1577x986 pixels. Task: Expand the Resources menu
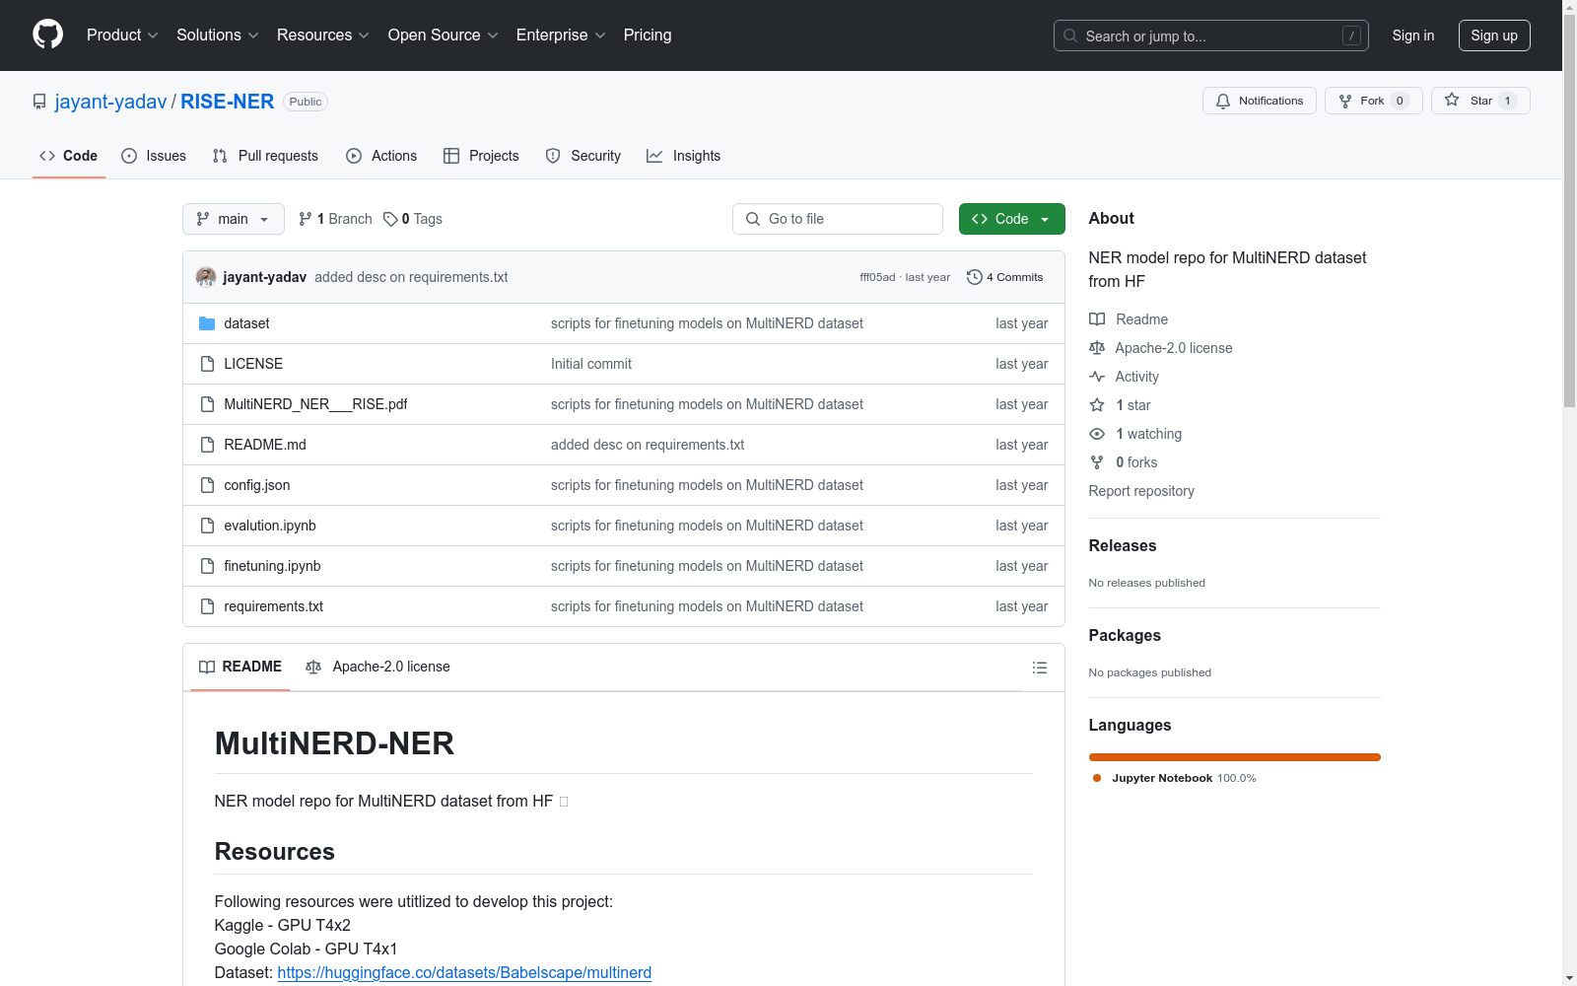tap(323, 35)
